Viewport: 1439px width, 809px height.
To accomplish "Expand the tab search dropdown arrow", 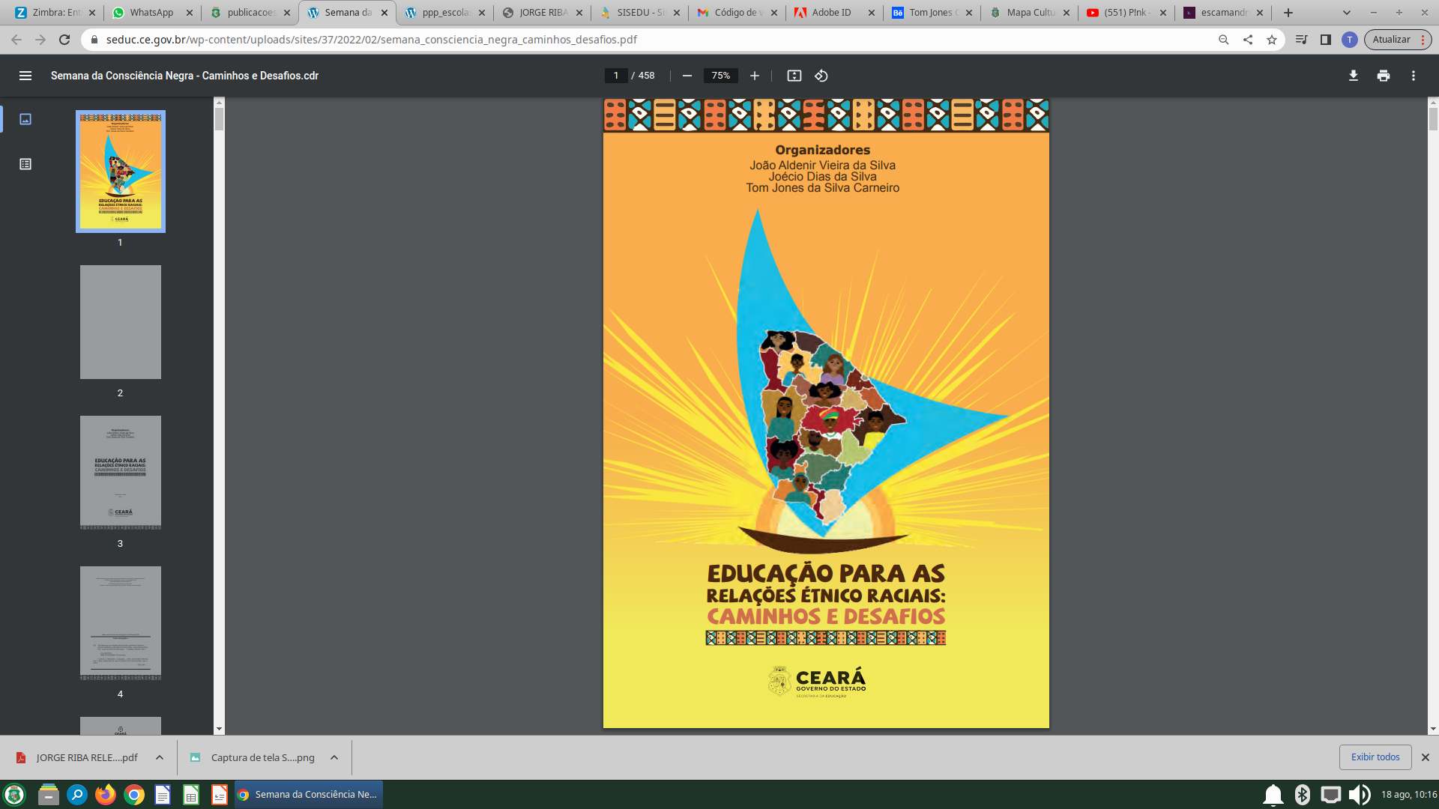I will pos(1347,13).
